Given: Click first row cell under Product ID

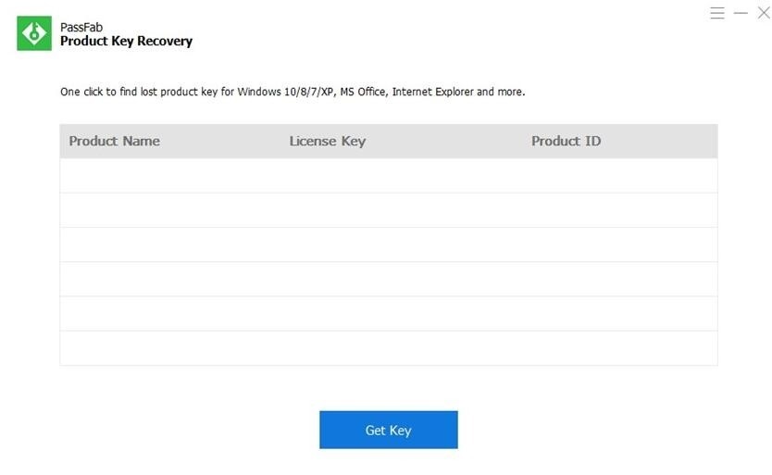Looking at the screenshot, I should [566, 176].
